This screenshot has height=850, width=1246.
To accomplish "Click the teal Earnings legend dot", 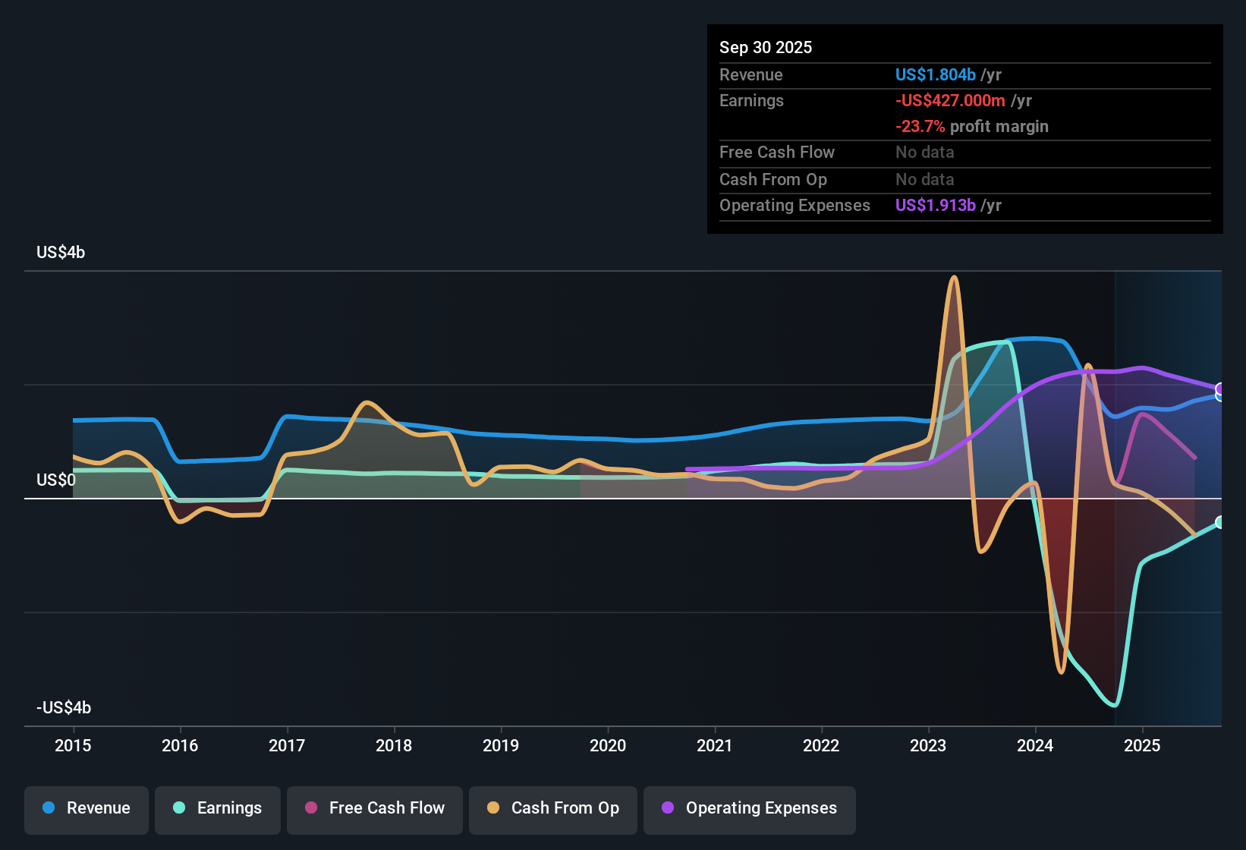I will pos(179,808).
